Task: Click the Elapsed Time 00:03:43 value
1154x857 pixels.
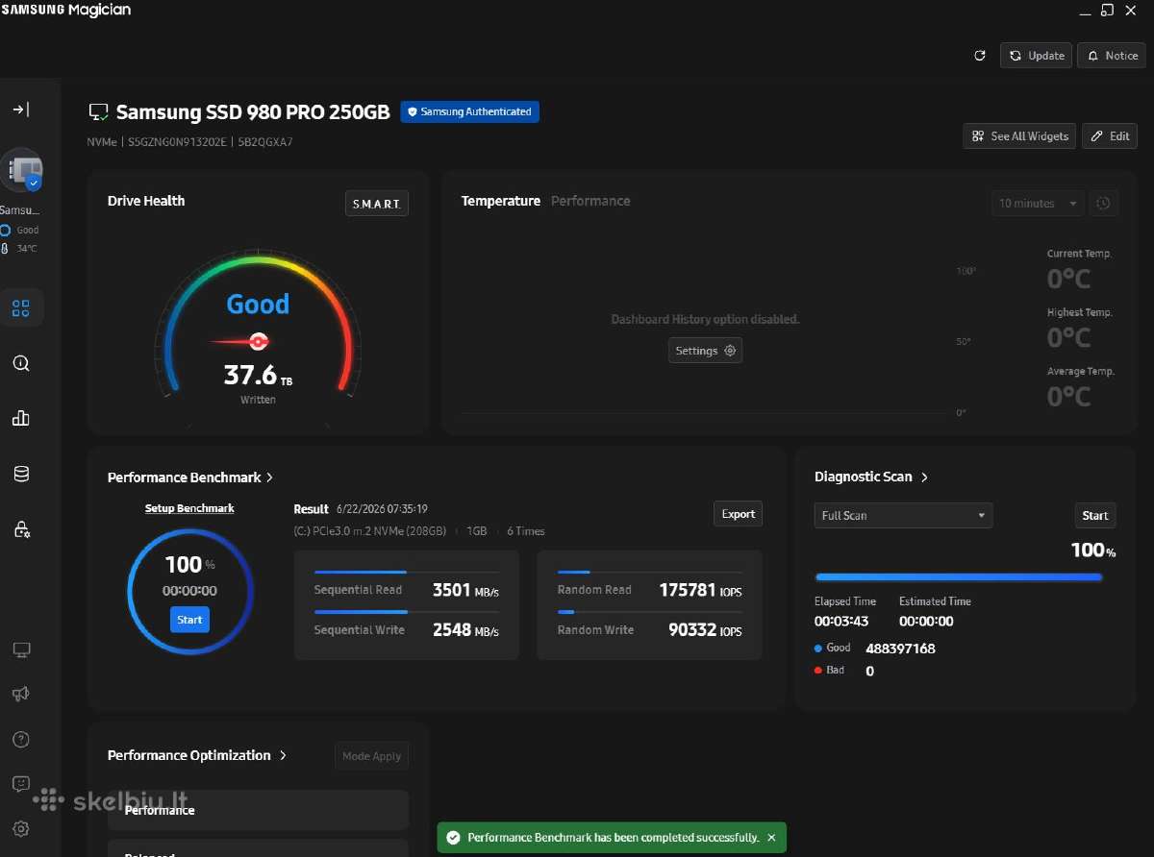Action: (x=841, y=621)
